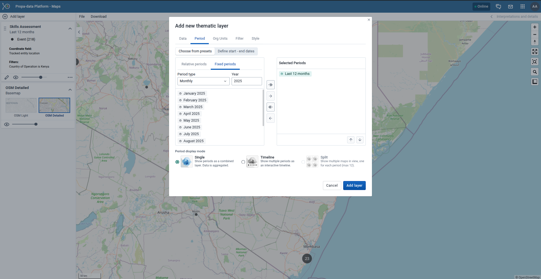Toggle visibility of the Skills Assessment layer
This screenshot has height=279, width=541.
pos(16,77)
